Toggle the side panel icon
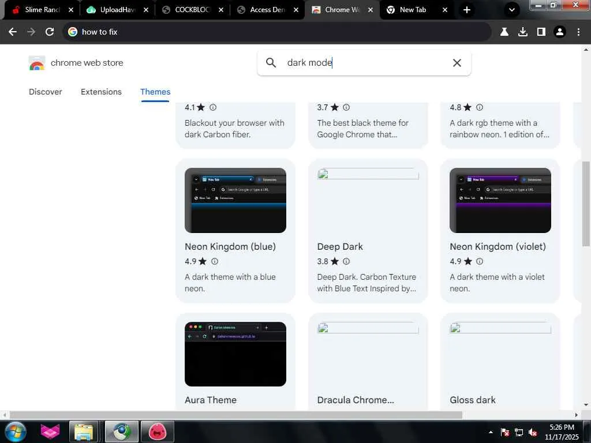 (x=541, y=32)
